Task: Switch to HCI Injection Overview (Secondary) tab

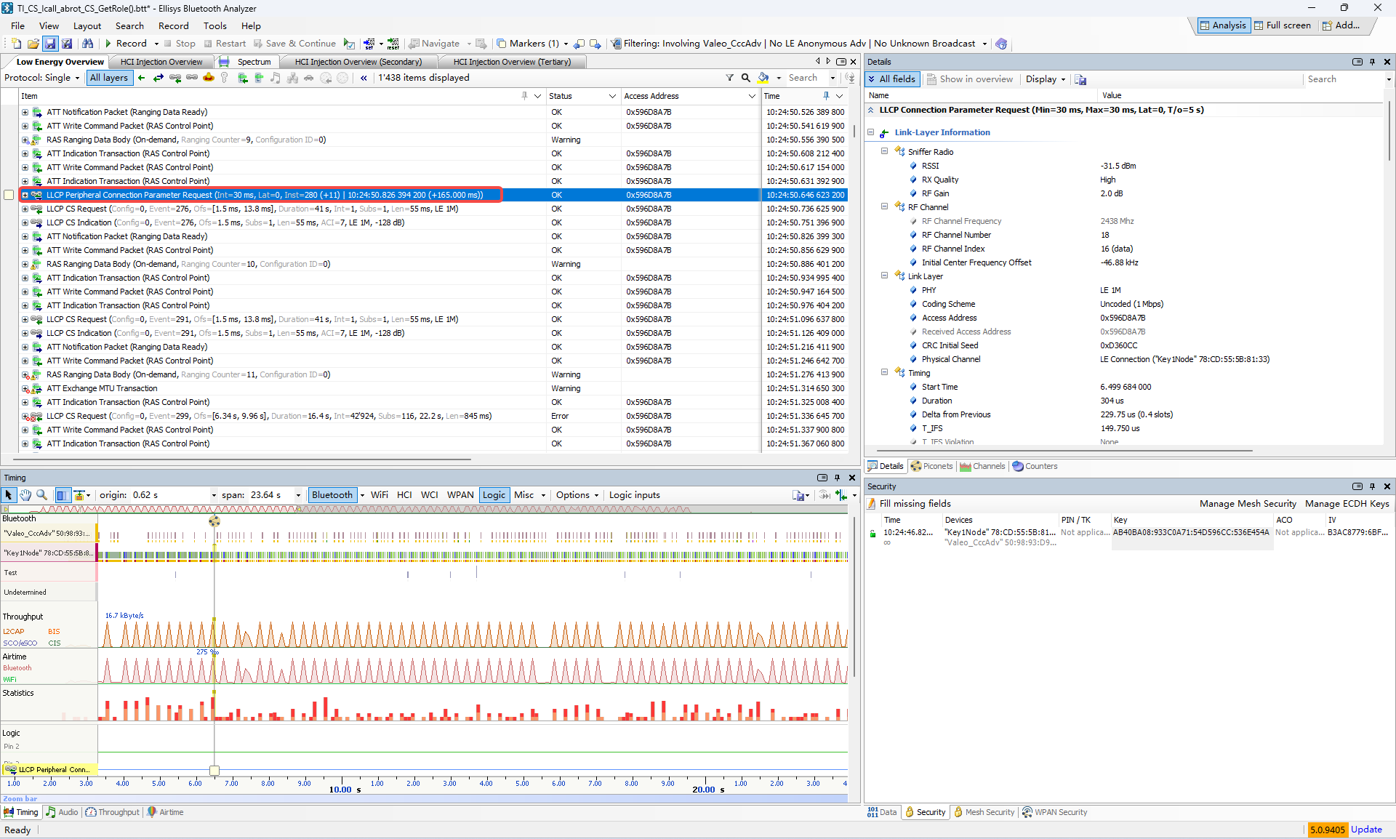Action: point(358,62)
